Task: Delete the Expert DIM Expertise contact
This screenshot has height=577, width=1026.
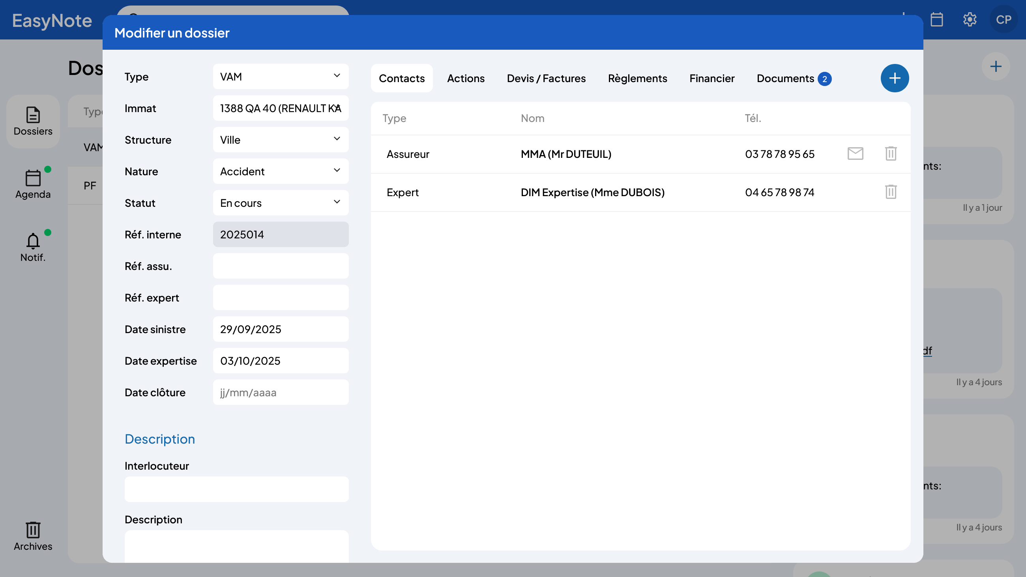Action: coord(891,192)
